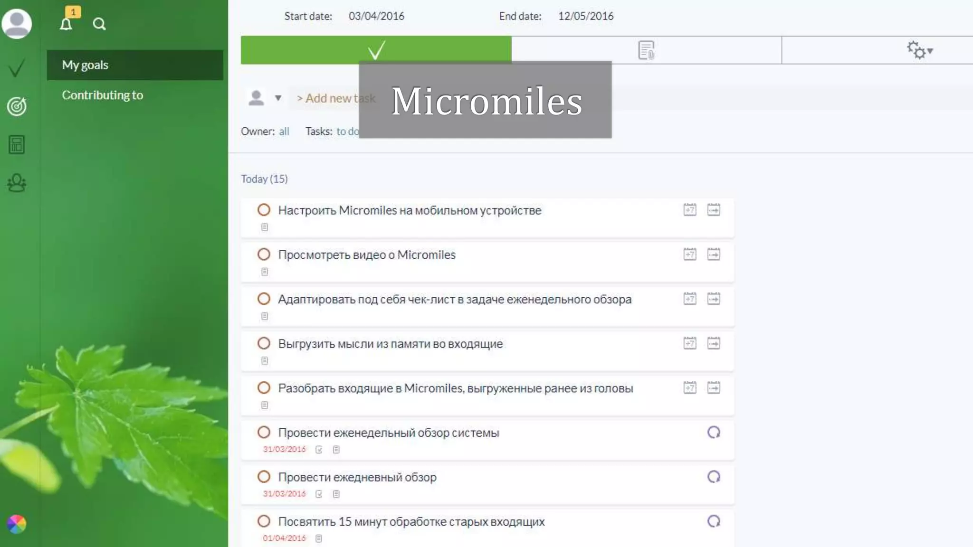973x547 pixels.
Task: Open the goals target icon in sidebar
Action: pos(17,106)
